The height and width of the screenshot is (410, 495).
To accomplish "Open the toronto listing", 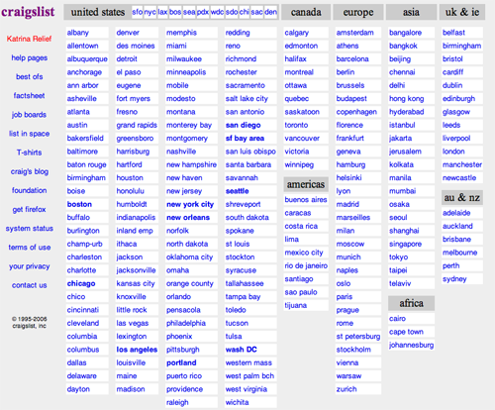I will pos(296,125).
